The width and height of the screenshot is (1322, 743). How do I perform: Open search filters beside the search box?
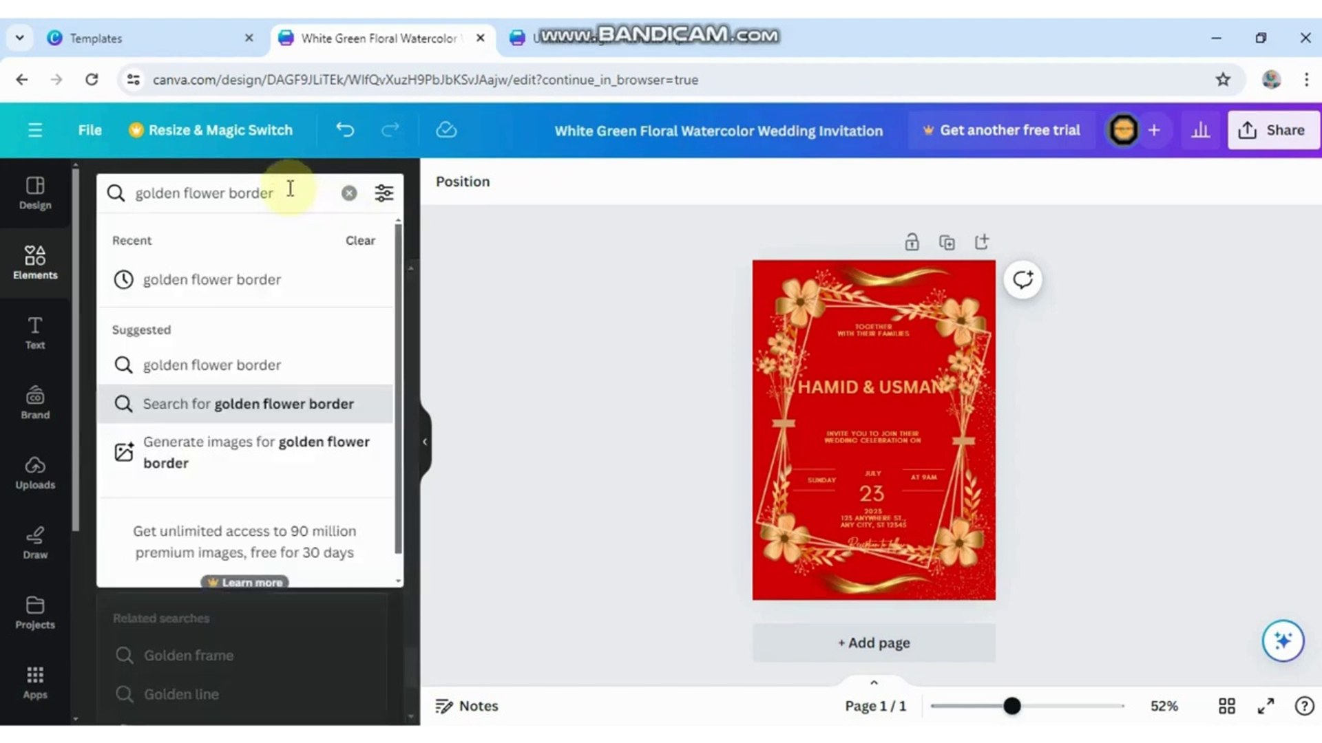pos(384,193)
